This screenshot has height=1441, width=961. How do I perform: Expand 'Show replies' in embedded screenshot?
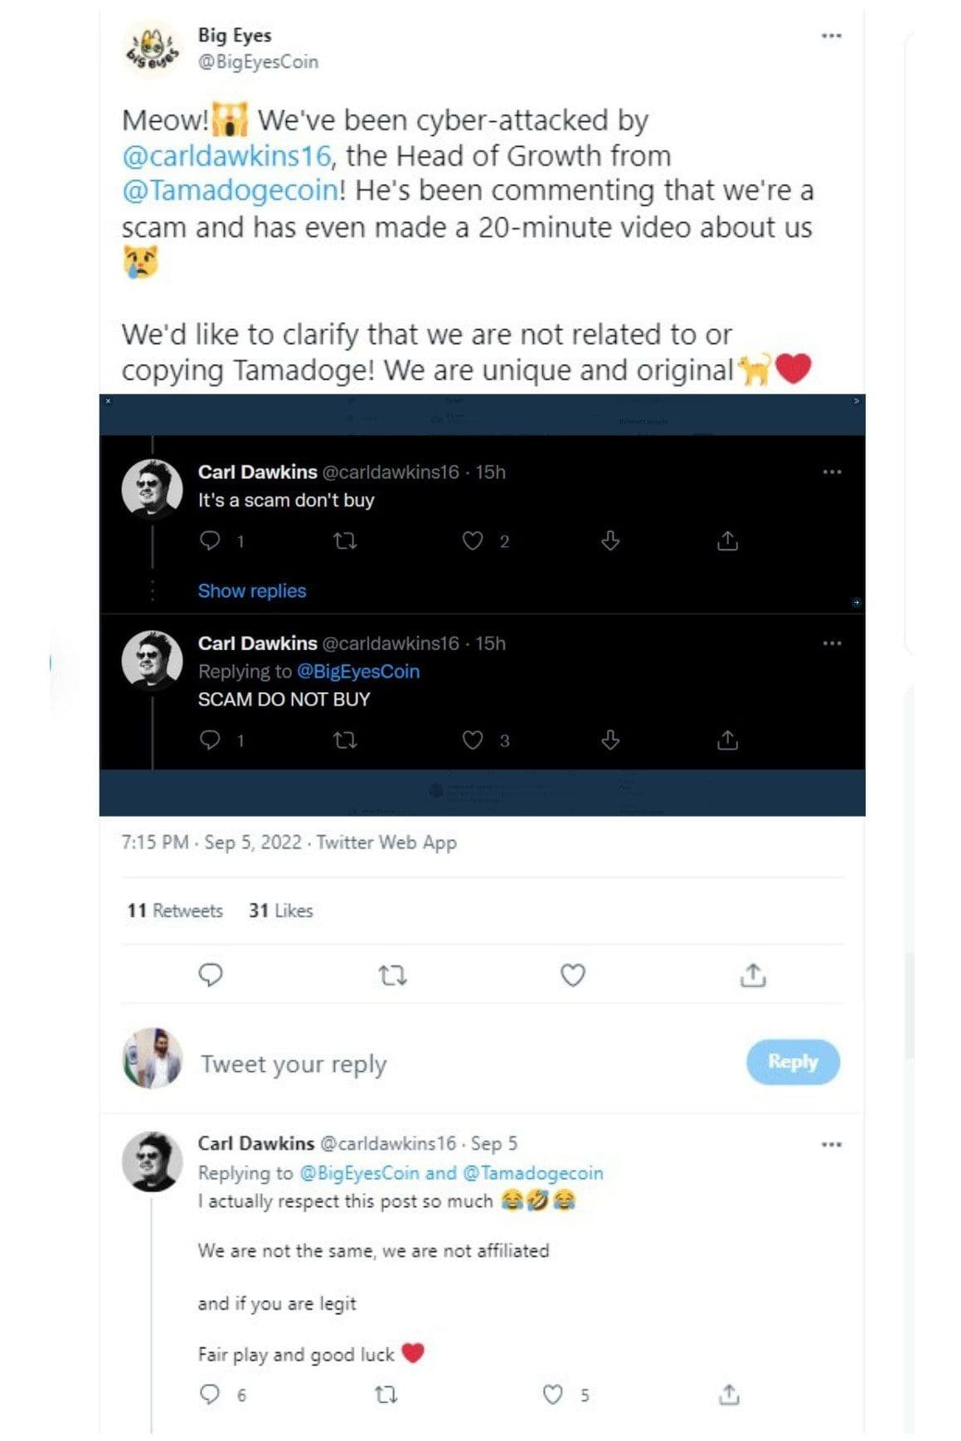(252, 591)
